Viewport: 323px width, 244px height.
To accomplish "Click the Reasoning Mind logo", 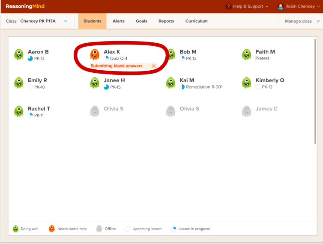I will pyautogui.click(x=25, y=6).
